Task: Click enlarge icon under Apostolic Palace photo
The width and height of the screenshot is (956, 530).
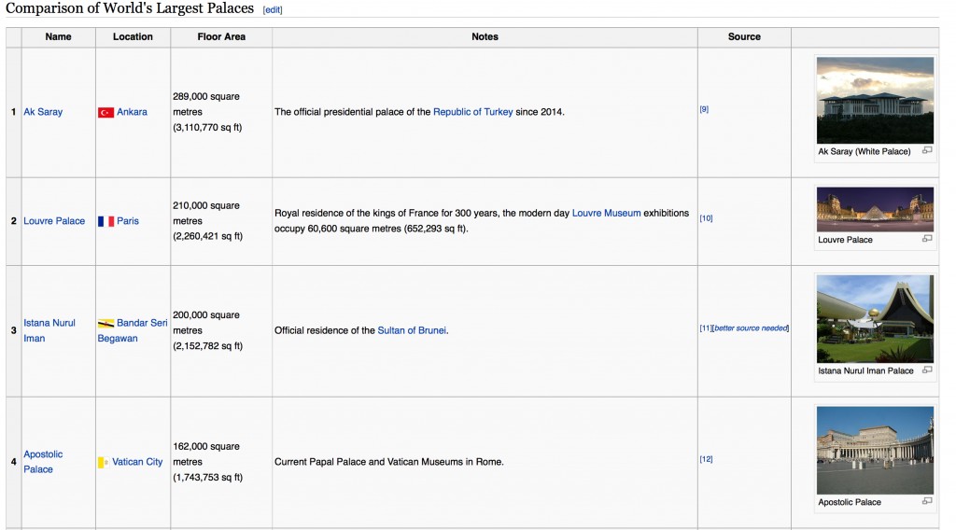Action: tap(927, 501)
